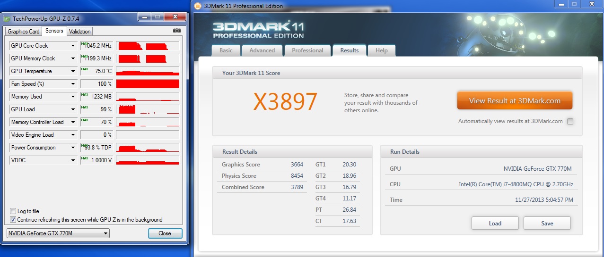Screen dimensions: 604x257
Task: Click the GPU Core Clock history graph
Action: [x=148, y=46]
